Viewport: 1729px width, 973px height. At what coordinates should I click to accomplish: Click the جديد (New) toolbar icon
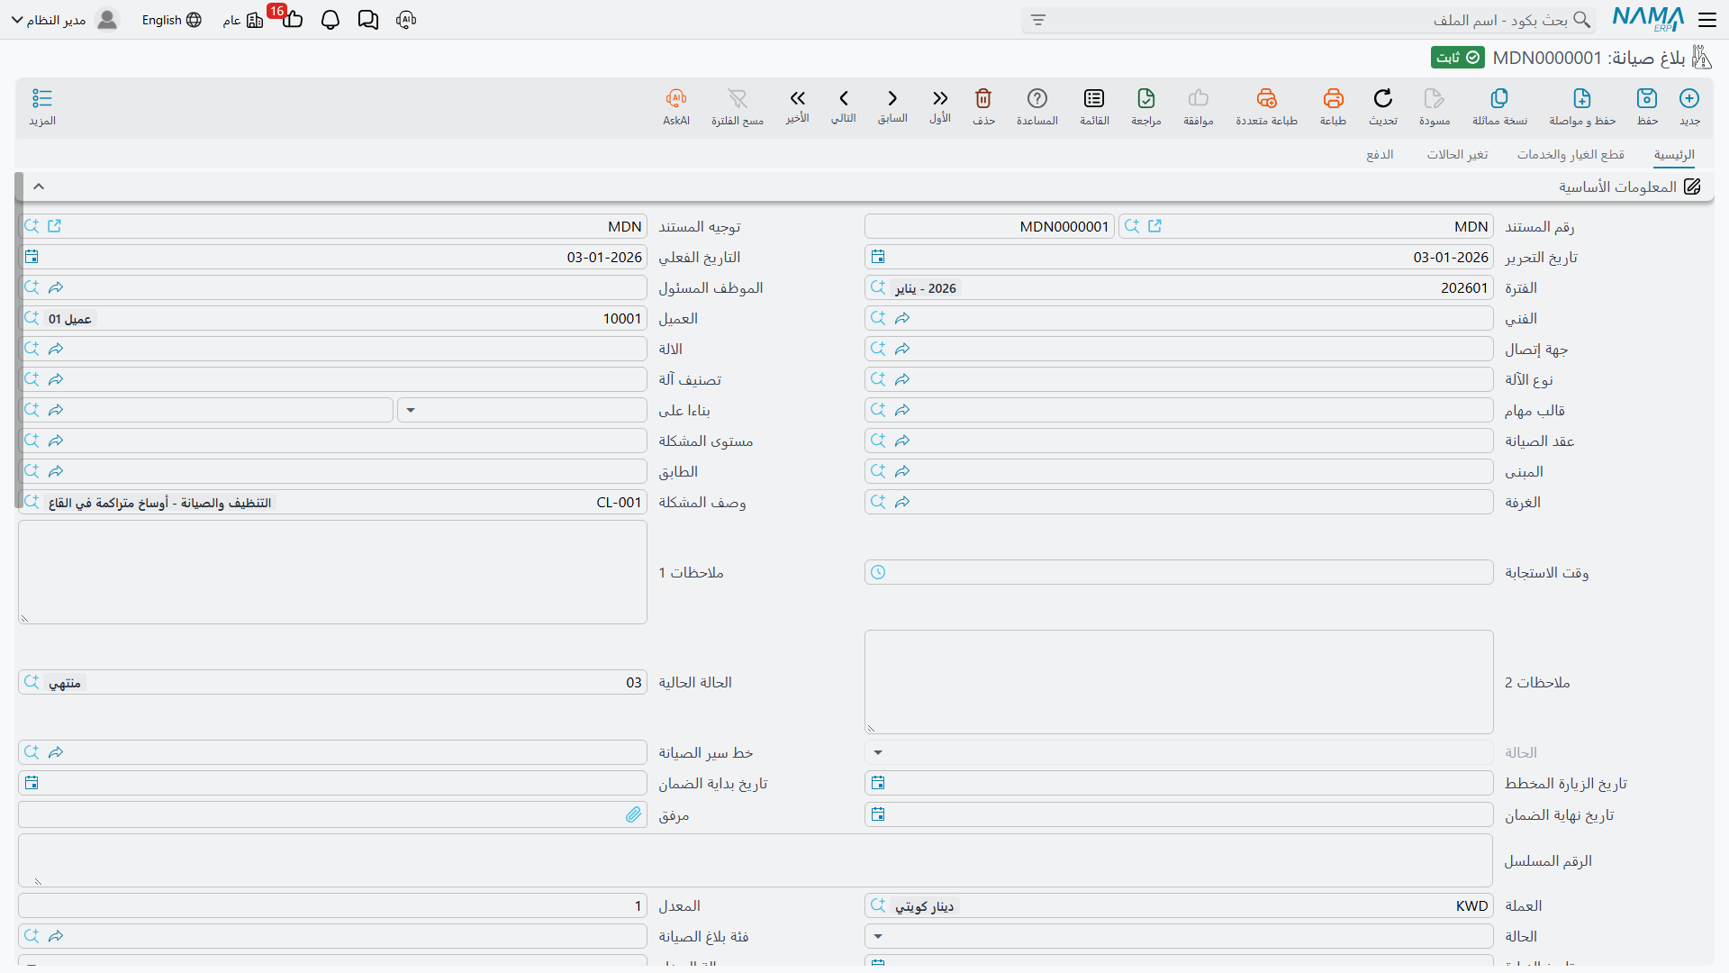click(x=1689, y=98)
